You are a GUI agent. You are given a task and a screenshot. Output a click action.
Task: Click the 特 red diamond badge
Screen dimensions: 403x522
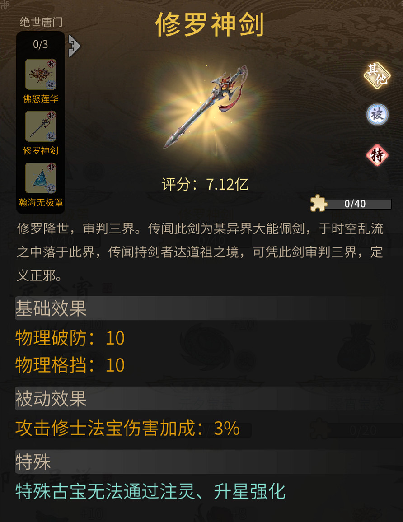377,155
